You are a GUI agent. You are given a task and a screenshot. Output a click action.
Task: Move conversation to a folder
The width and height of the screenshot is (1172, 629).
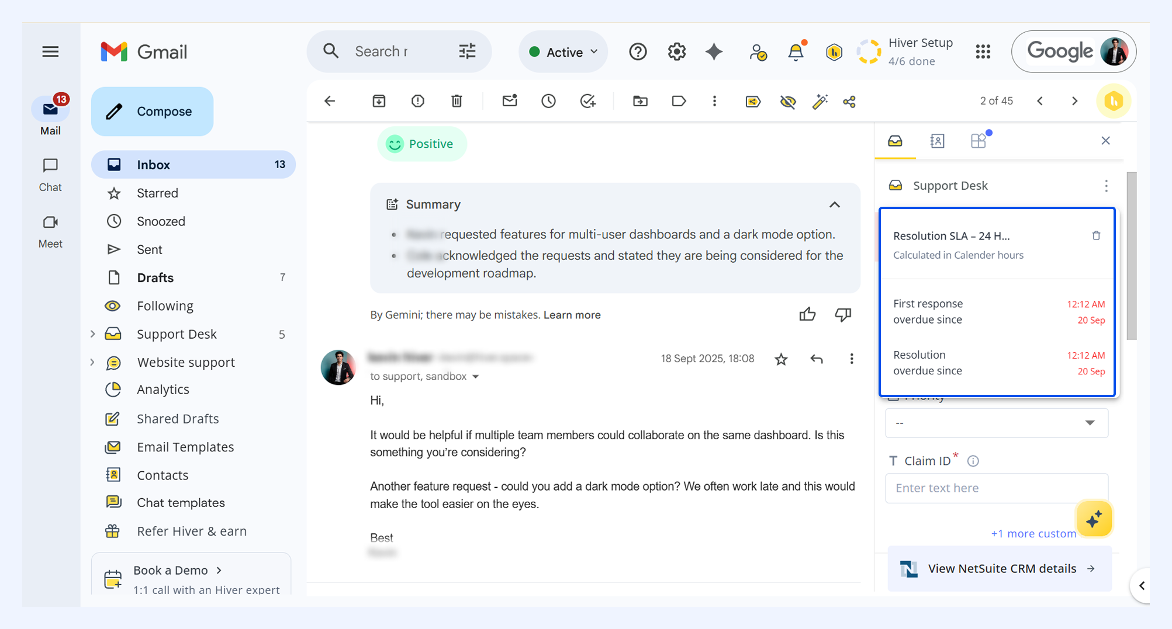pos(640,101)
